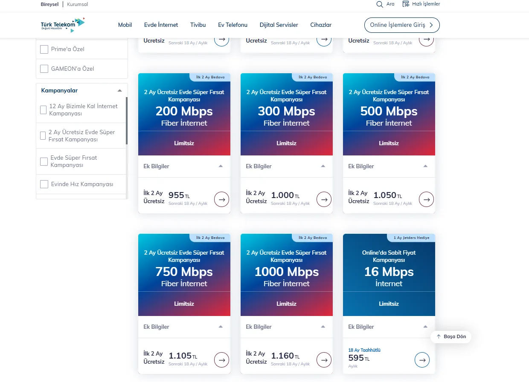Open Hızlı İşlemler quick actions icon
The image size is (529, 382).
click(x=406, y=4)
